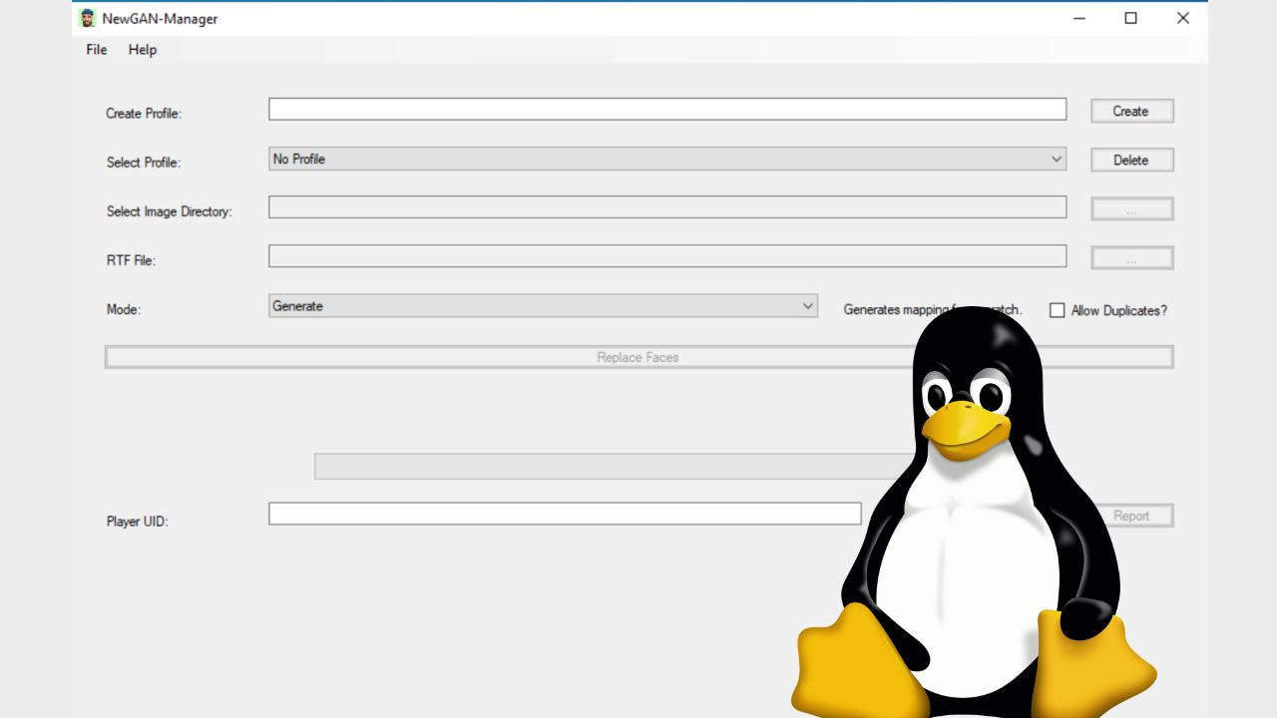This screenshot has height=718, width=1277.
Task: Click the RTF File text box
Action: [x=666, y=256]
